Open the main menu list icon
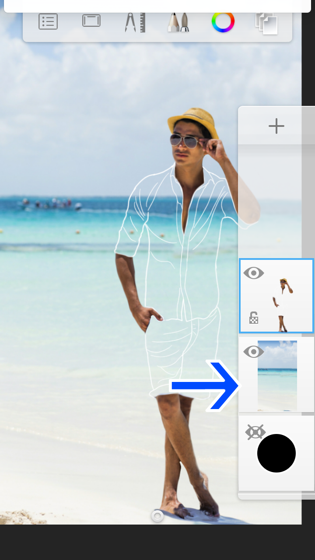Viewport: 315px width, 560px height. (48, 21)
